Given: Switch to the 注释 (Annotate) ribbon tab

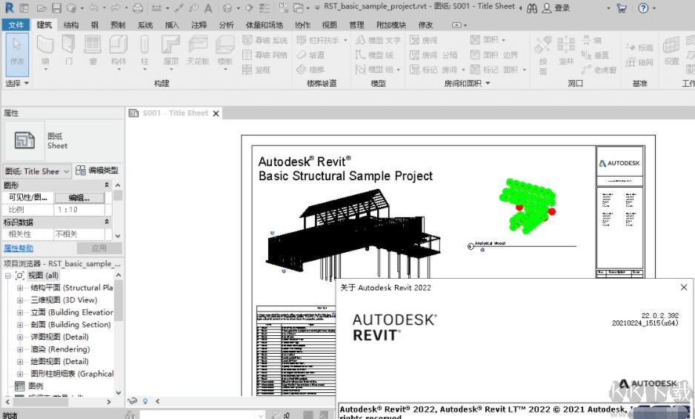Looking at the screenshot, I should [199, 24].
